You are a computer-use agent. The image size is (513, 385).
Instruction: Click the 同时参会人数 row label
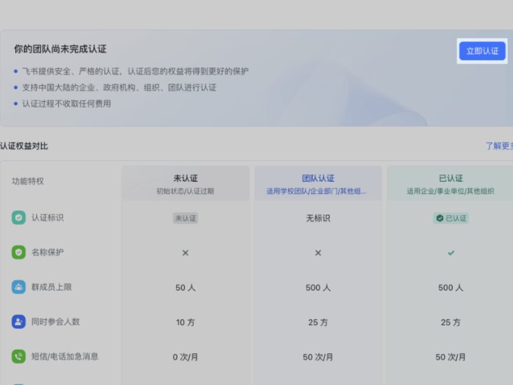[x=55, y=322]
